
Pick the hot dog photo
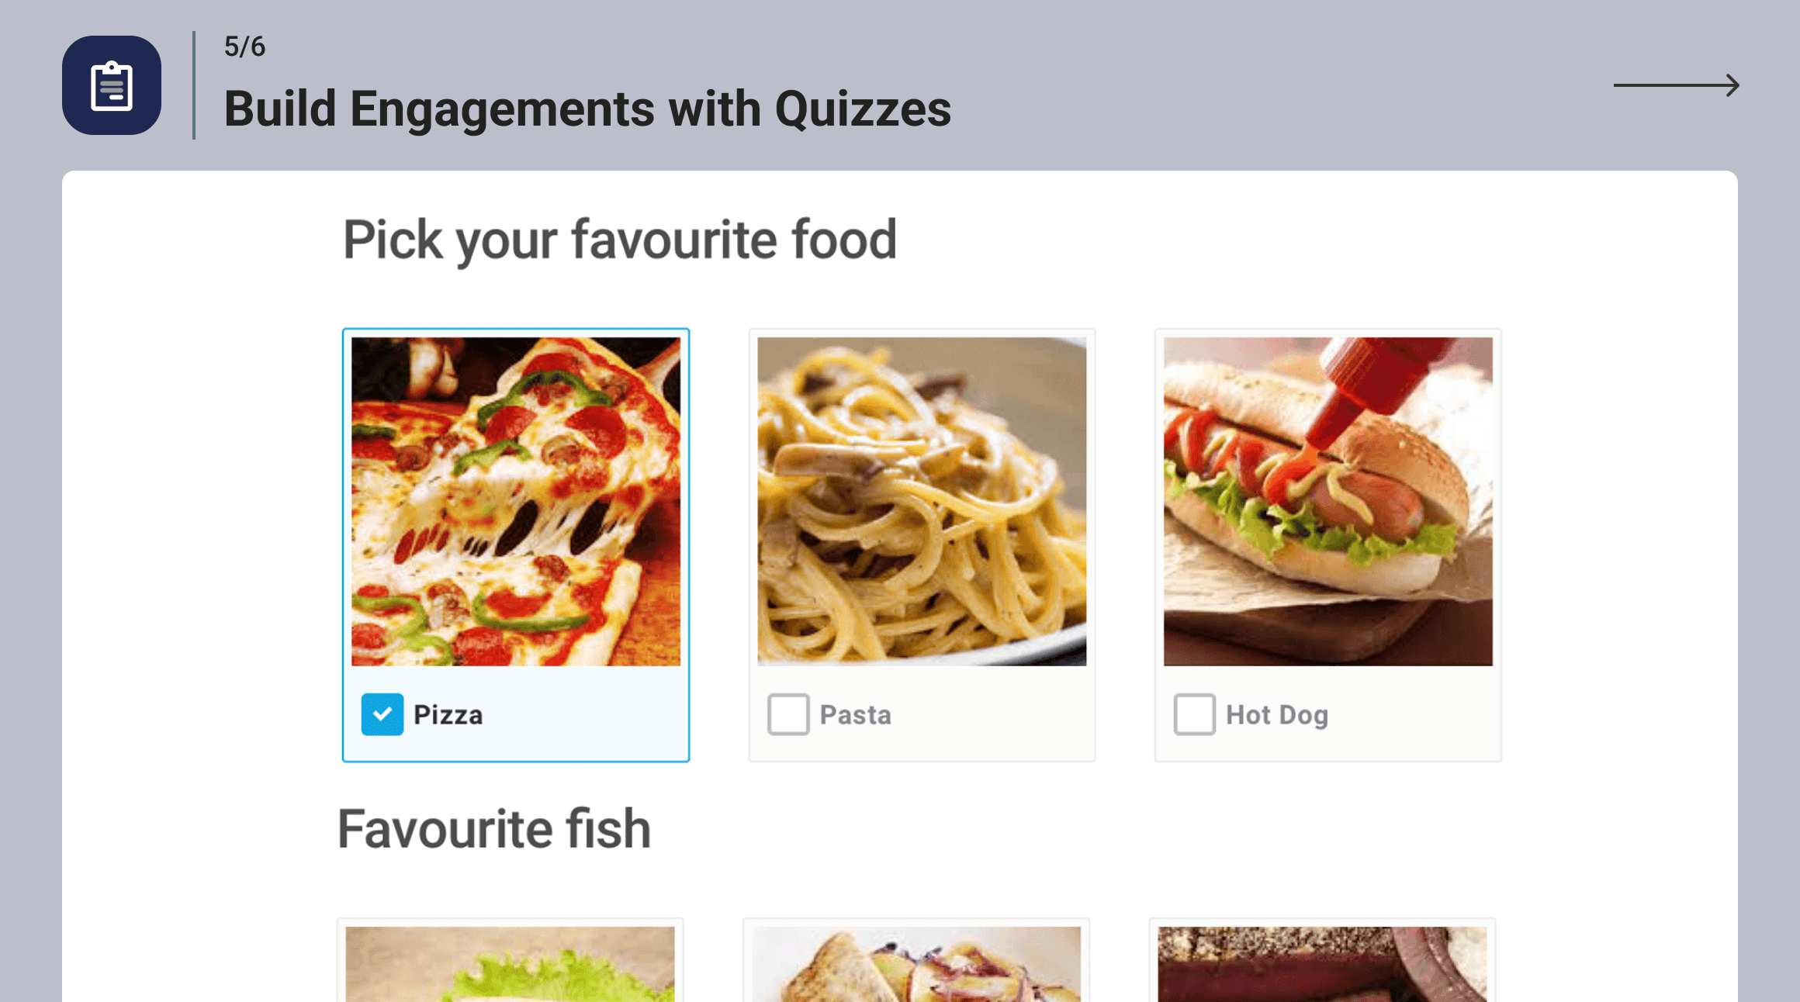(1327, 501)
